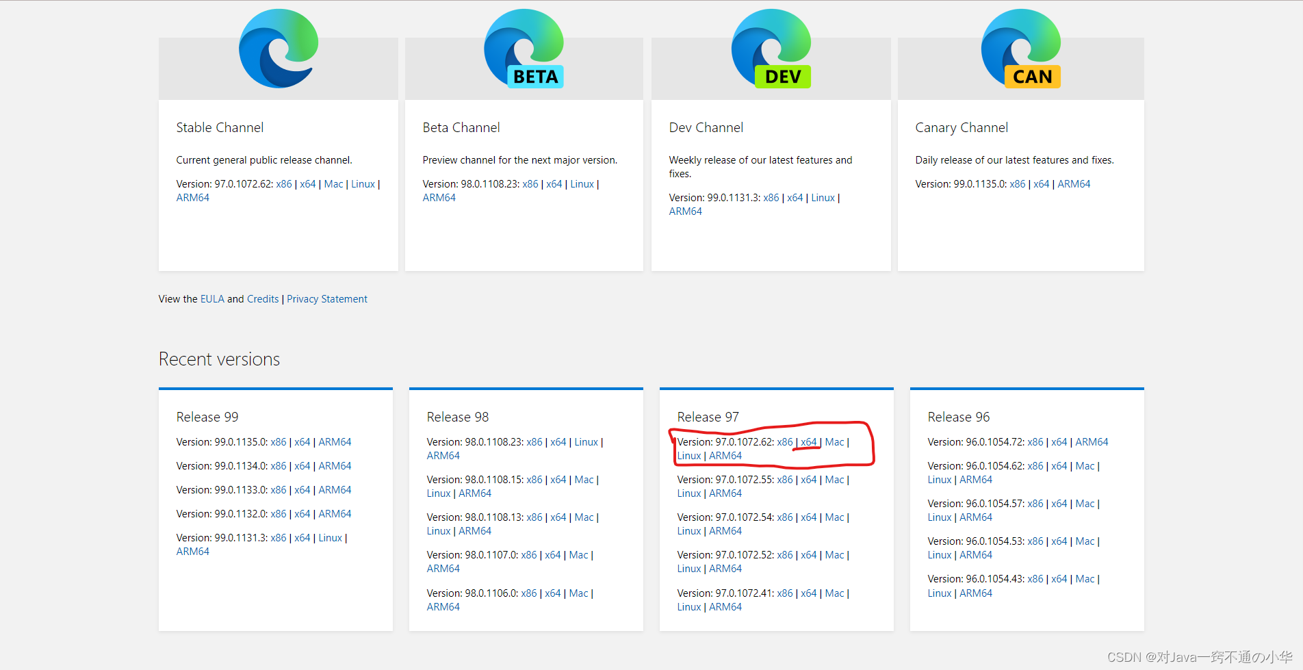Download Beta Channel ARM64 driver
Viewport: 1303px width, 670px height.
(439, 198)
